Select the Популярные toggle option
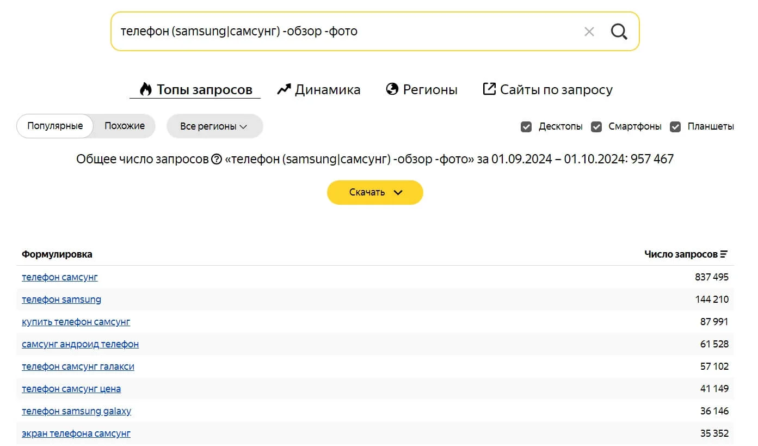 coord(55,126)
